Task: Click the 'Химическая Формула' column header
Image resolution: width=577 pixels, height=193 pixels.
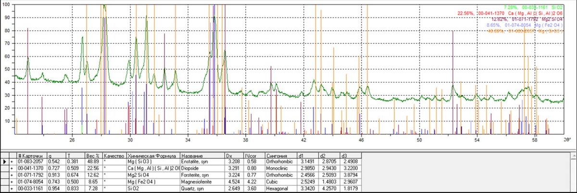Action: point(153,156)
